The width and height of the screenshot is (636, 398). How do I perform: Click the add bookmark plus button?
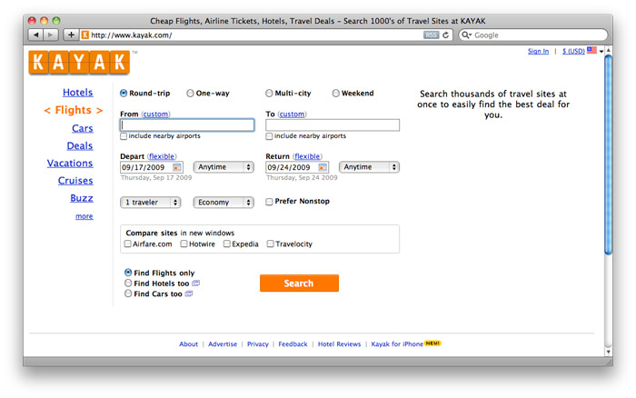(x=71, y=35)
